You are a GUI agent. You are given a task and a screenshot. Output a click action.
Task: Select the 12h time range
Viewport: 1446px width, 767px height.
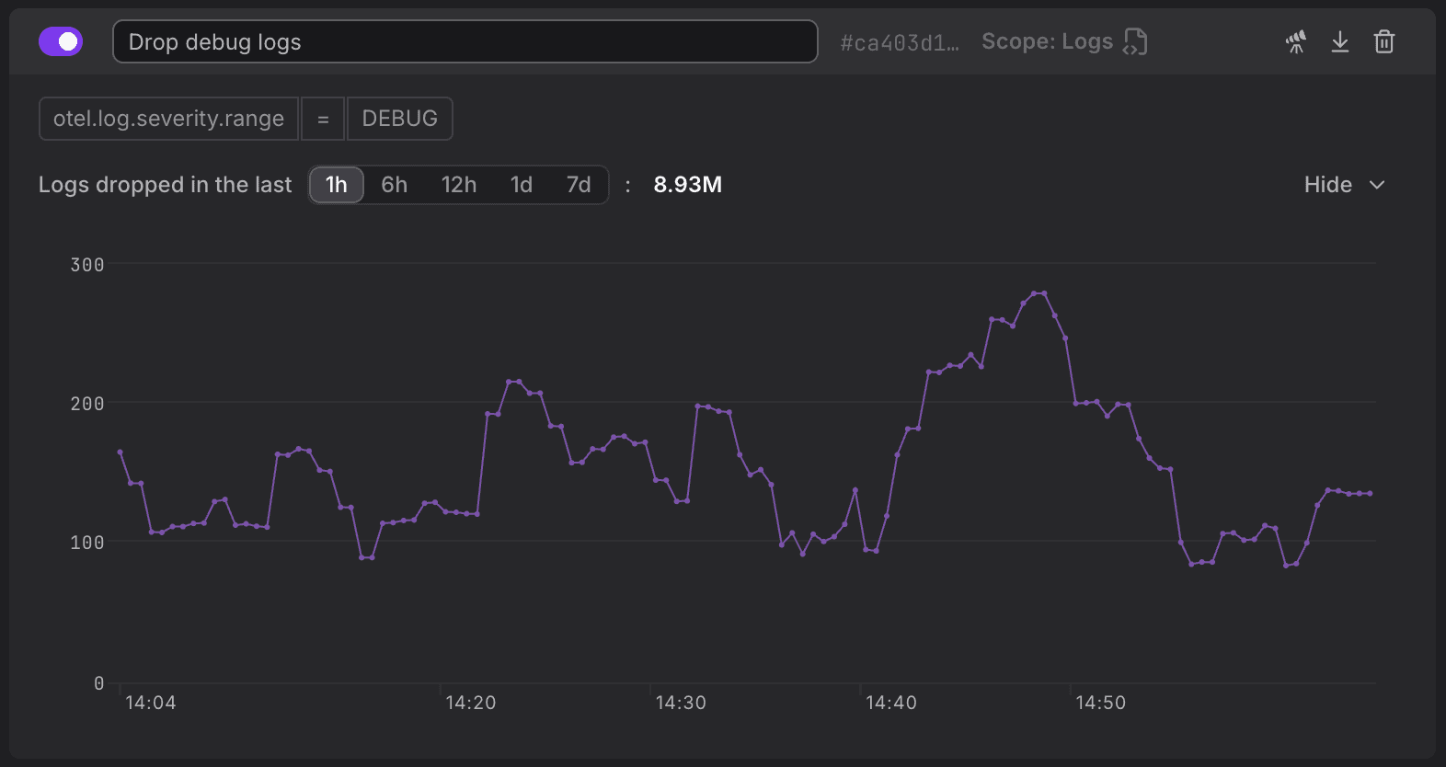coord(459,185)
